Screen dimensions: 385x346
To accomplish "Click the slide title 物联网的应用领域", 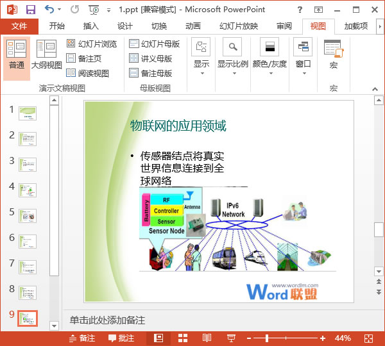I will click(178, 126).
